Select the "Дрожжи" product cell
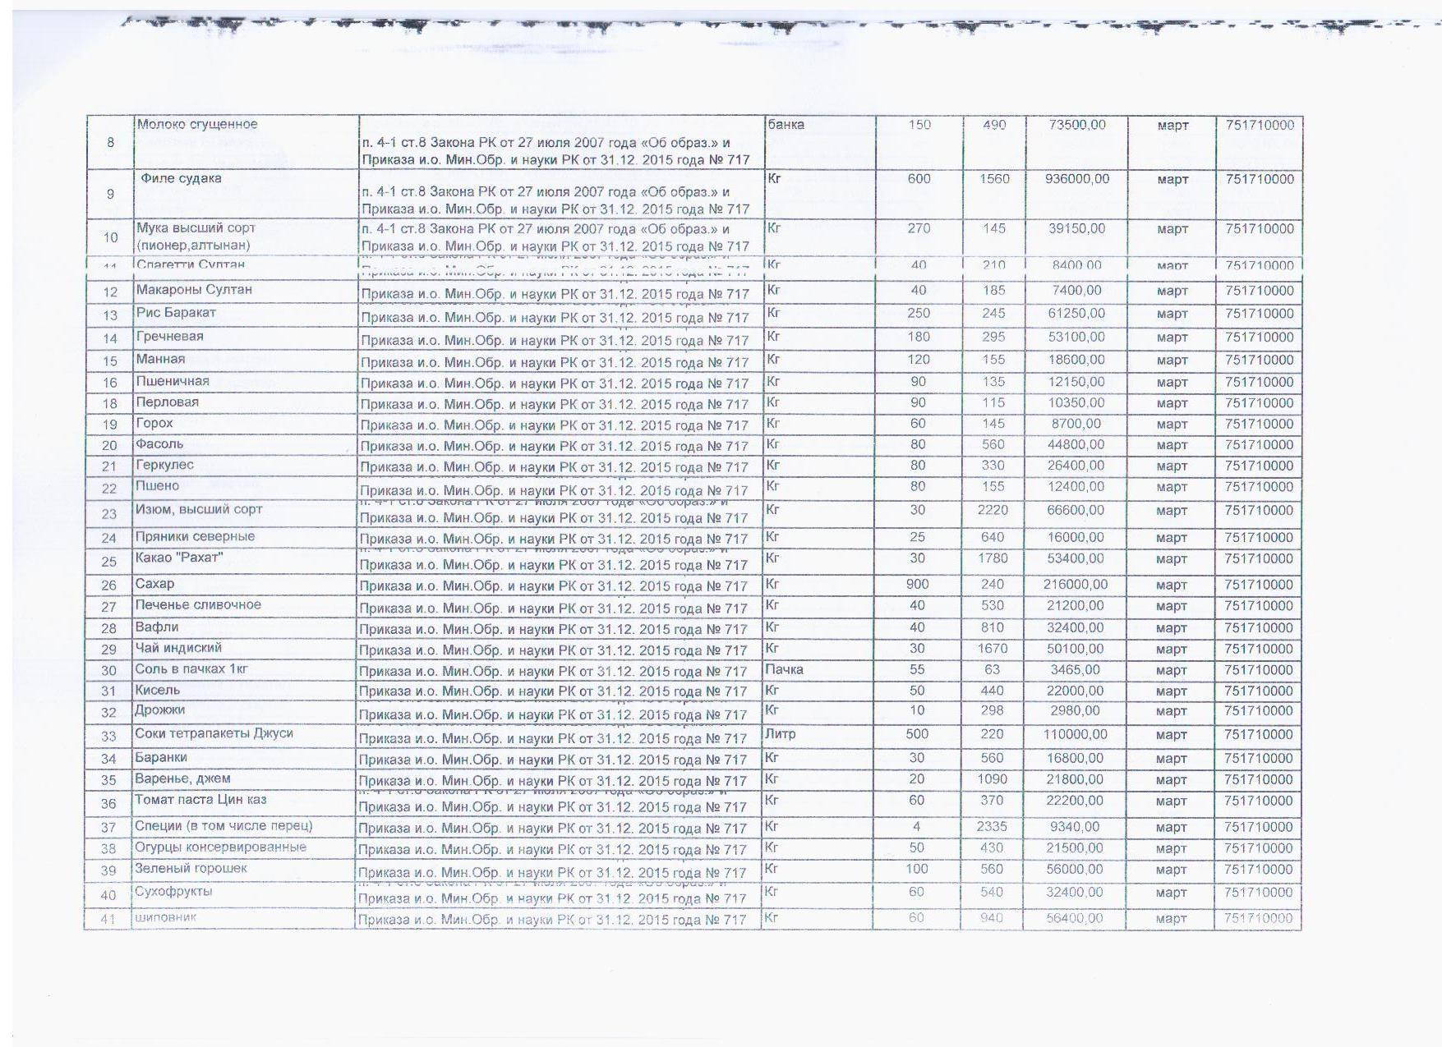Image resolution: width=1442 pixels, height=1047 pixels. pyautogui.click(x=245, y=712)
